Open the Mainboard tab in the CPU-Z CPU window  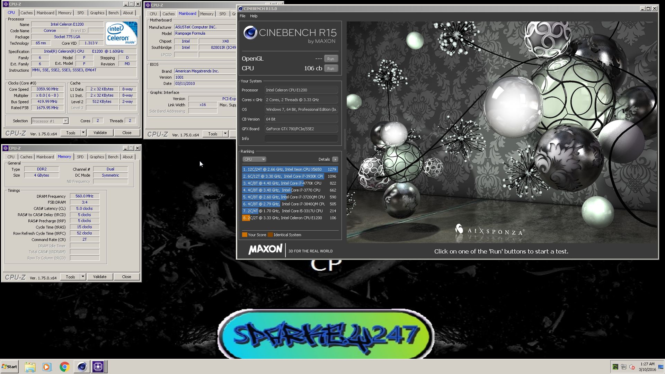45,13
